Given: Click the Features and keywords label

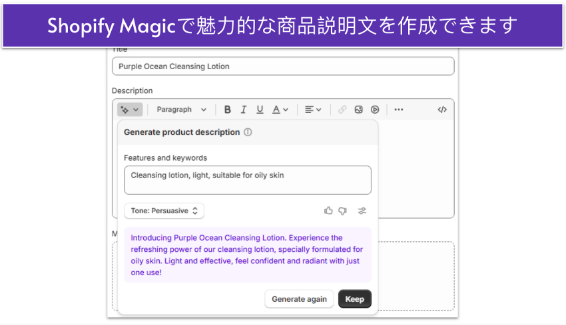Looking at the screenshot, I should tap(165, 158).
